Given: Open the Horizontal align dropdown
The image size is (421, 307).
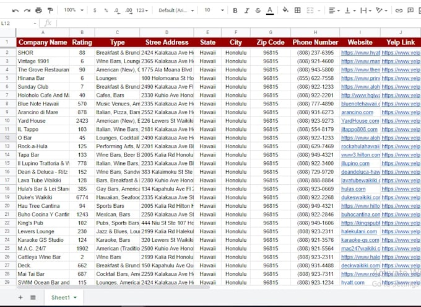Looking at the screenshot, I should pos(334,11).
